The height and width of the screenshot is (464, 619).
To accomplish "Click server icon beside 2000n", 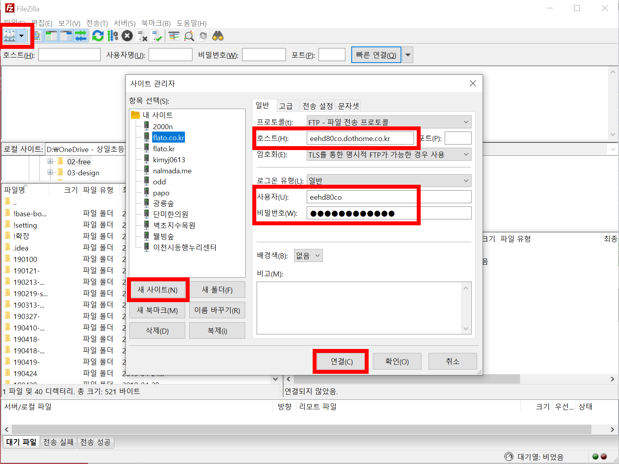I will pos(147,126).
